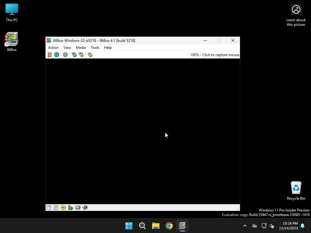Close the 86Box window
This screenshot has width=311, height=233.
point(233,40)
